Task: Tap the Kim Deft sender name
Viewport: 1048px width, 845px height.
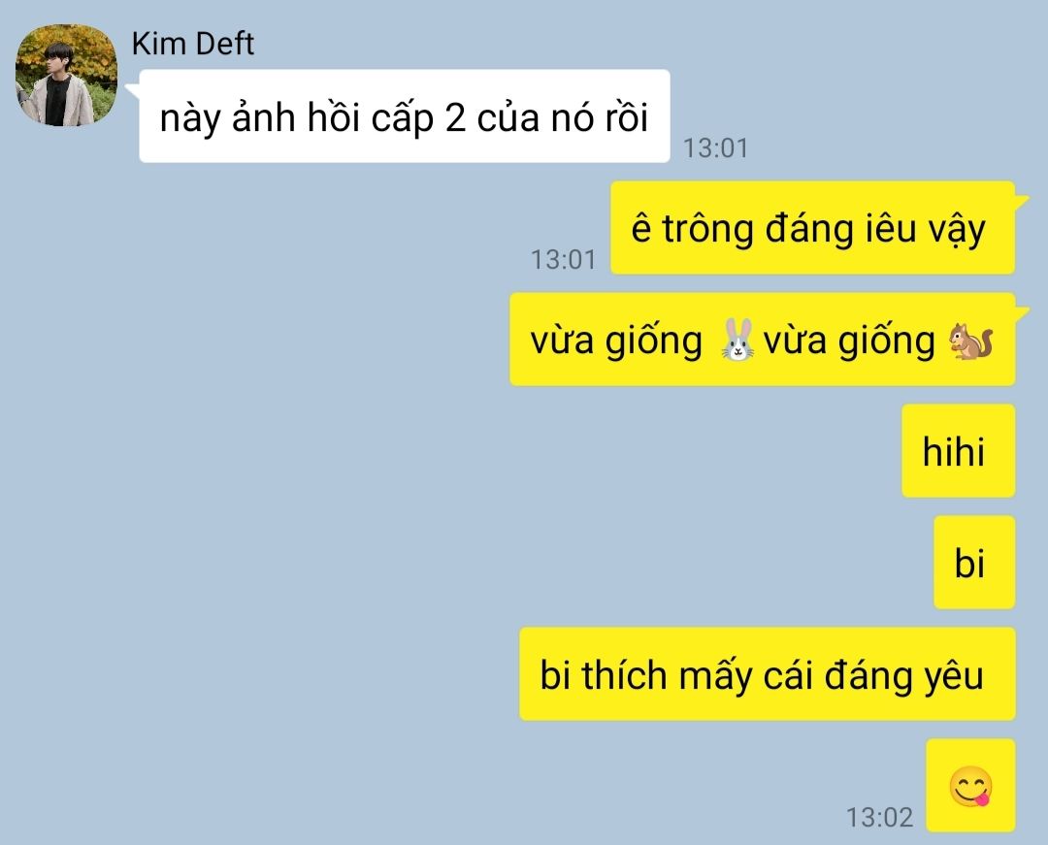Action: pyautogui.click(x=192, y=44)
